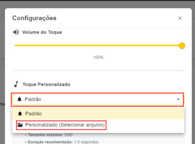195x144 pixels.
Task: Click the speaker icon beside Volume do Toque
Action: 16,32
